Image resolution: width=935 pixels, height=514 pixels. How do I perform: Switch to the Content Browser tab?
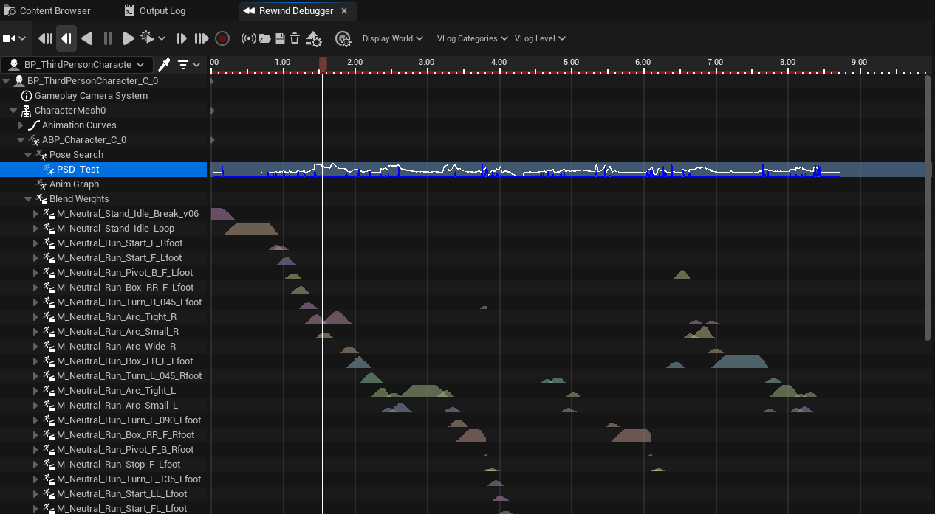(47, 11)
